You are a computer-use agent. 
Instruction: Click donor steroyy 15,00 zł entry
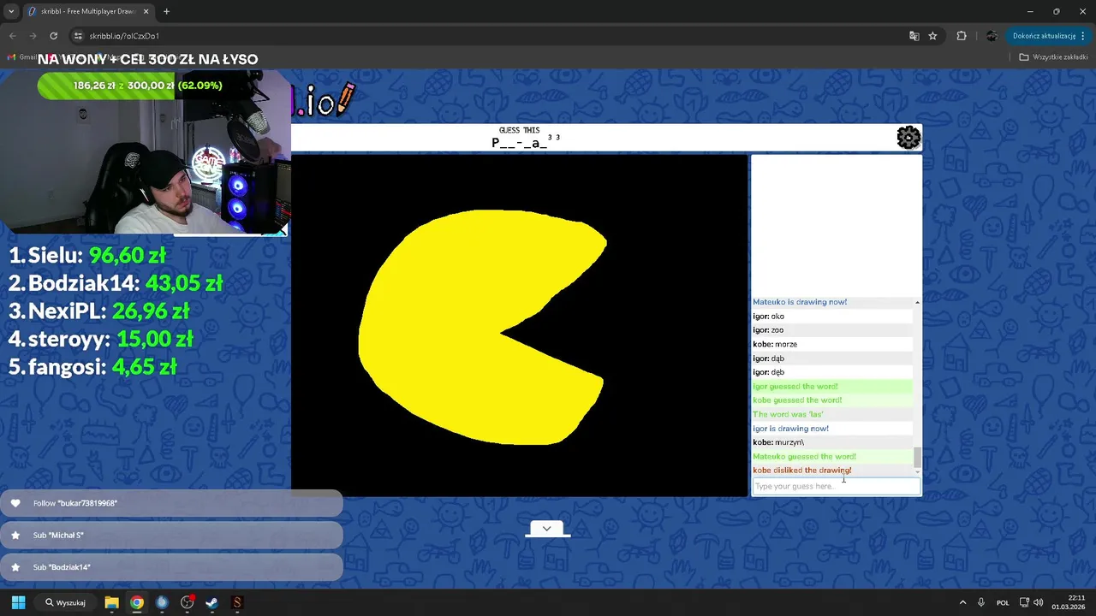(x=101, y=339)
